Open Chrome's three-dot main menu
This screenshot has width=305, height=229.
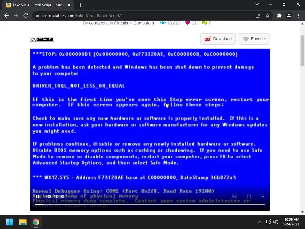point(298,16)
